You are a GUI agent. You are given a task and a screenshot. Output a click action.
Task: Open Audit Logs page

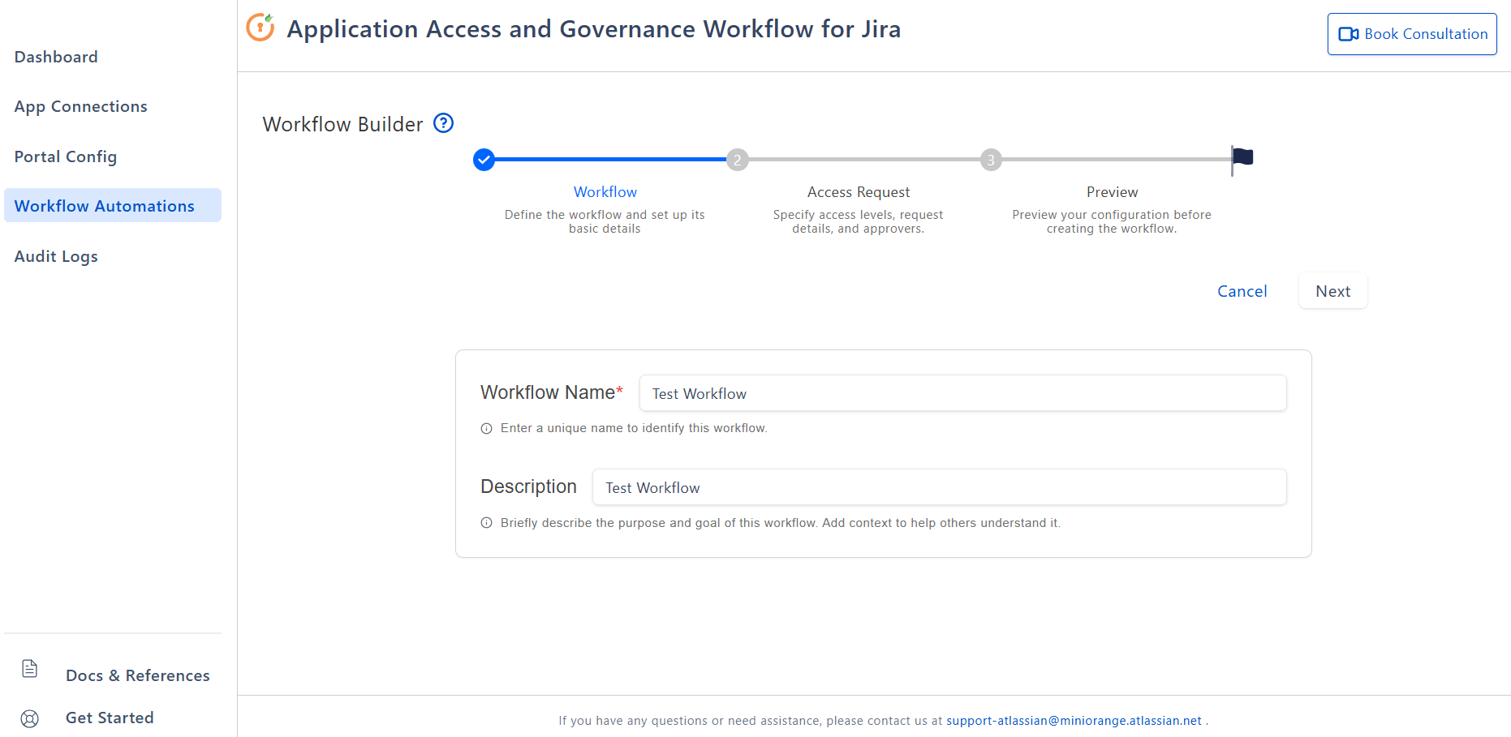point(56,256)
